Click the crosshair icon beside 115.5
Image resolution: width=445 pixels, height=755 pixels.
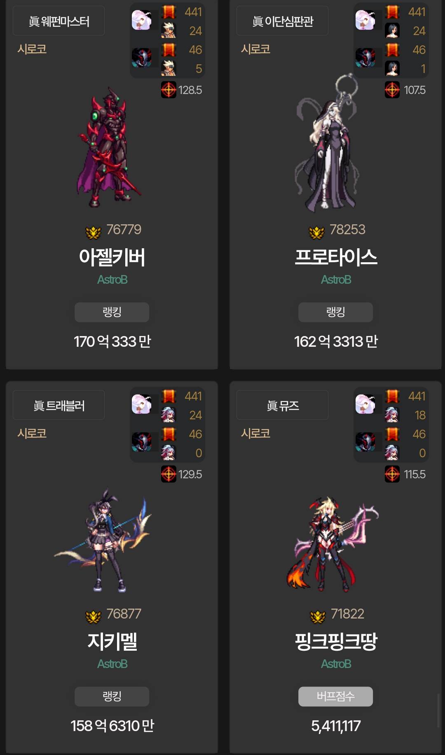pos(392,474)
